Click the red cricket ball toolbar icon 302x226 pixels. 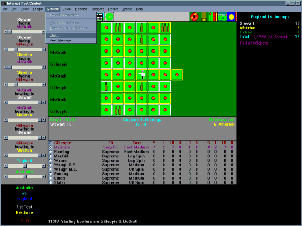(195, 17)
